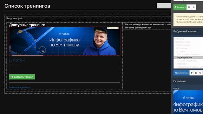Click the Добавить блок button
The width and height of the screenshot is (203, 114).
181,73
